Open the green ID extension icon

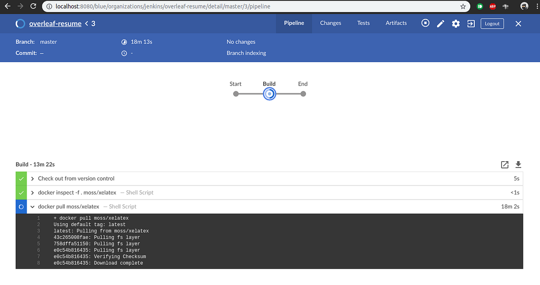click(x=480, y=7)
